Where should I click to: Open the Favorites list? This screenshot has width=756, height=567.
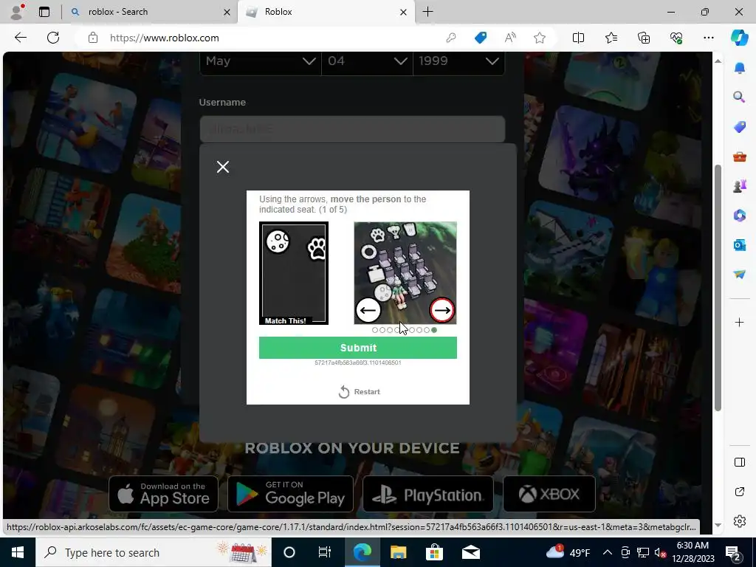611,38
